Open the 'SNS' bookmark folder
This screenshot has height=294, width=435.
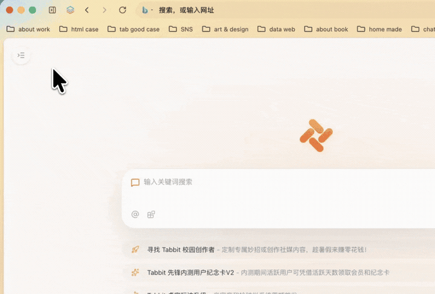coord(181,29)
